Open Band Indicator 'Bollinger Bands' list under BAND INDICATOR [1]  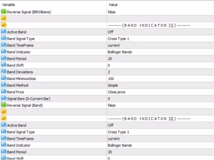coord(160,52)
